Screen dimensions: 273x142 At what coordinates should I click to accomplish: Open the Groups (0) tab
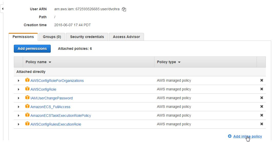(52, 37)
